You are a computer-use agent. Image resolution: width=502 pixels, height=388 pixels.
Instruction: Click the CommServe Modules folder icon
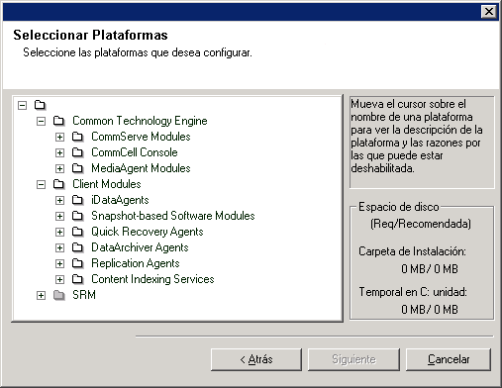click(77, 137)
